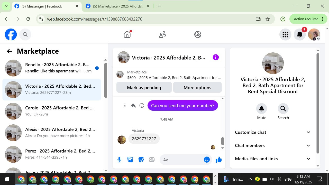Choose a GIF icon

click(x=152, y=160)
